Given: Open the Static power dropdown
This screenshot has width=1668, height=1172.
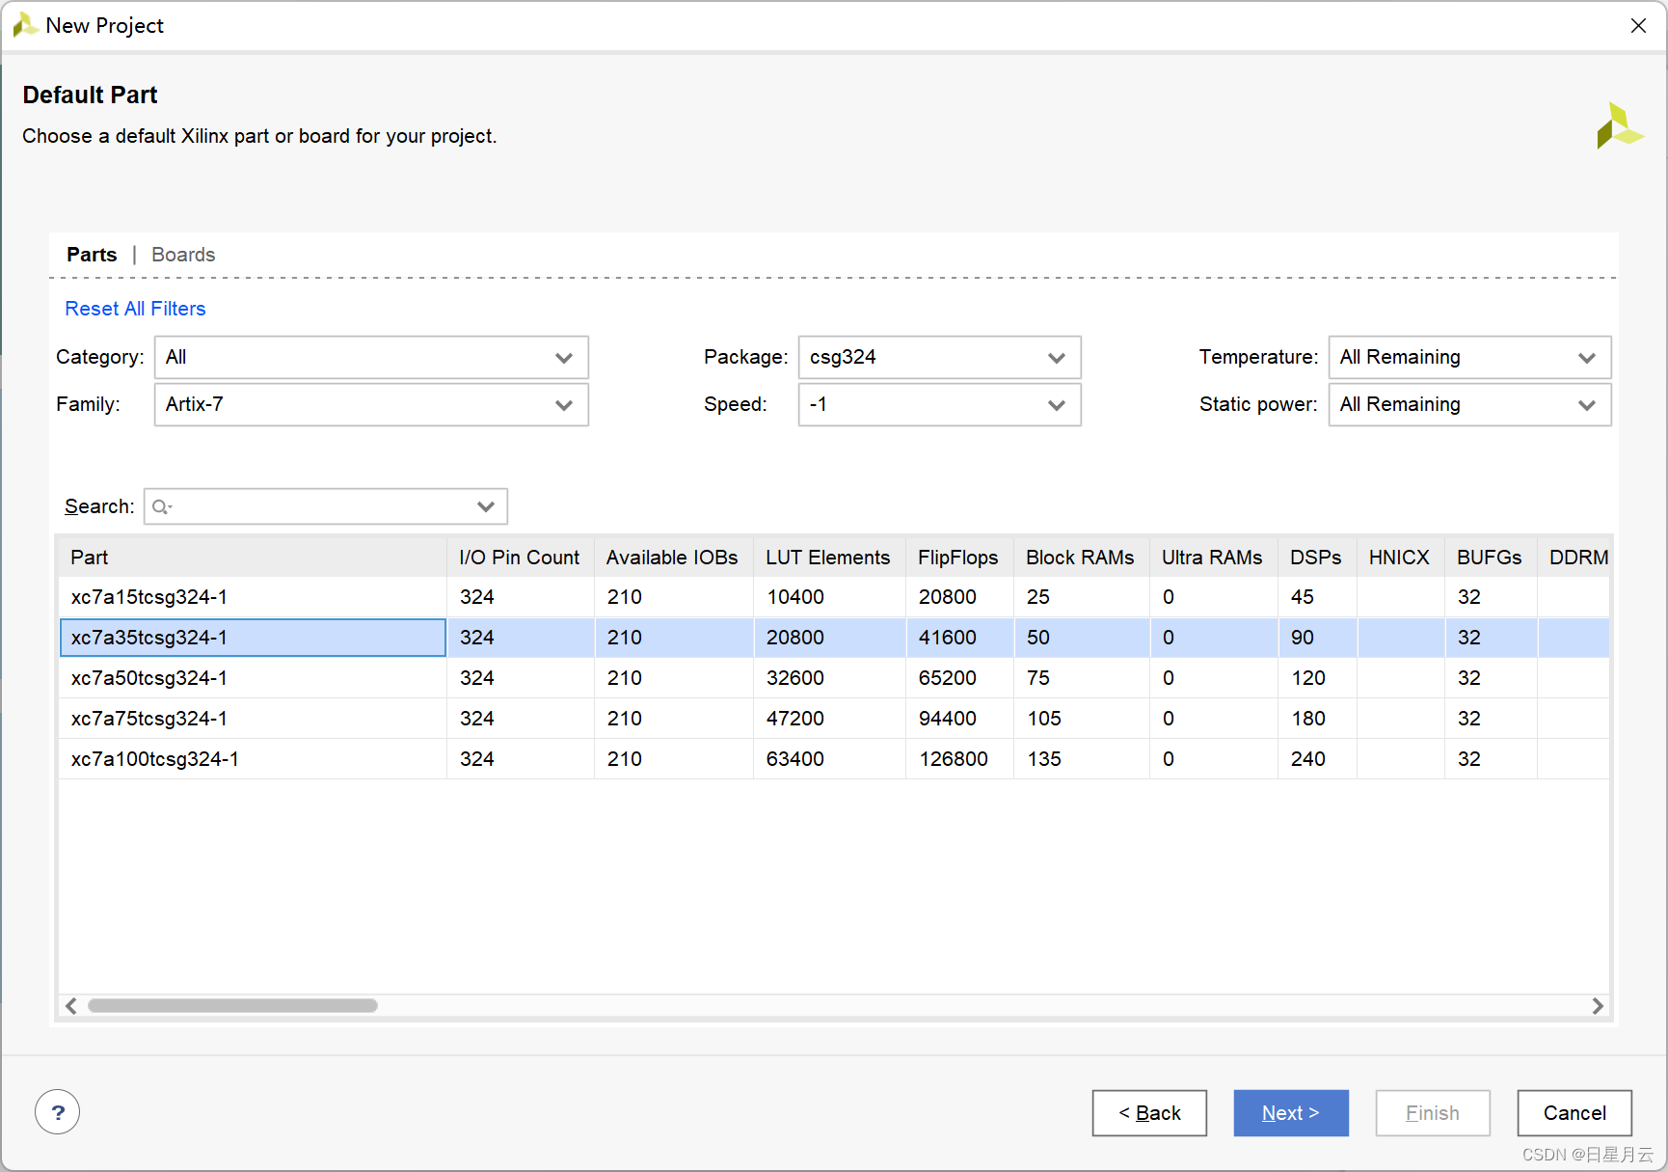Looking at the screenshot, I should coord(1468,405).
